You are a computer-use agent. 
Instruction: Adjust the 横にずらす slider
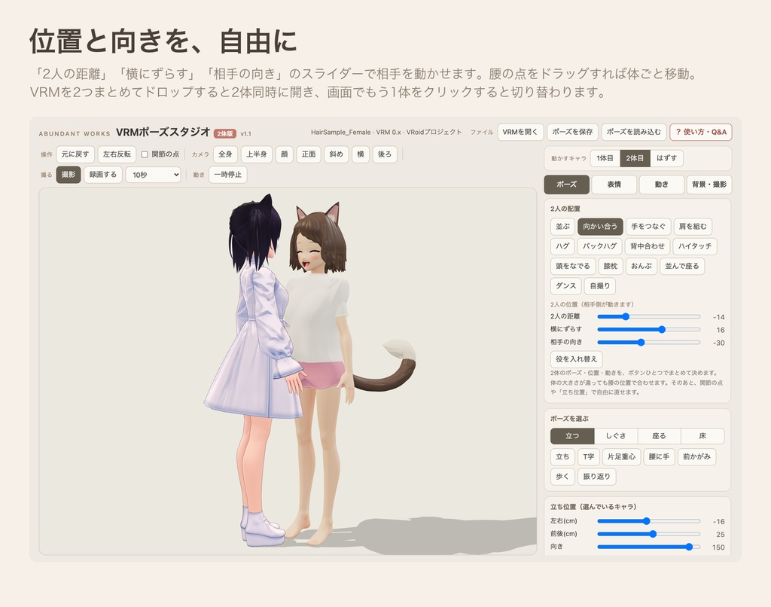click(648, 330)
